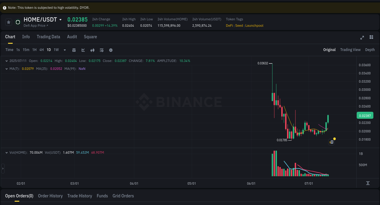Image resolution: width=380 pixels, height=205 pixels.
Task: Switch to the Trading Data tab
Action: tap(48, 37)
